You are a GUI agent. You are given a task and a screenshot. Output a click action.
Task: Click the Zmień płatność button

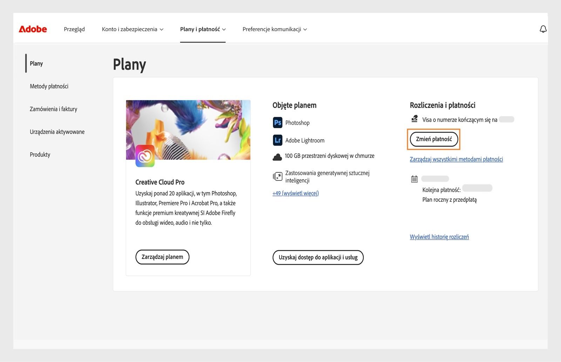tap(434, 139)
